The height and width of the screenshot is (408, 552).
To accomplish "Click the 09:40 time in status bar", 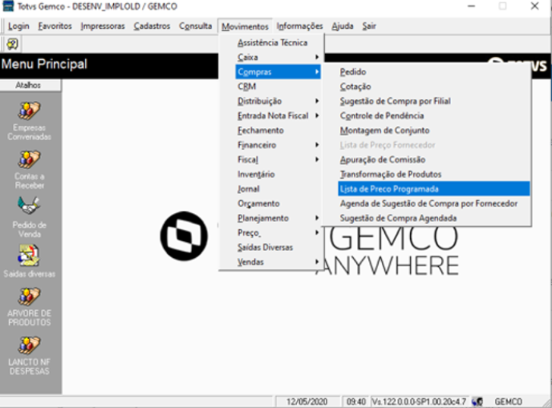I will click(356, 401).
